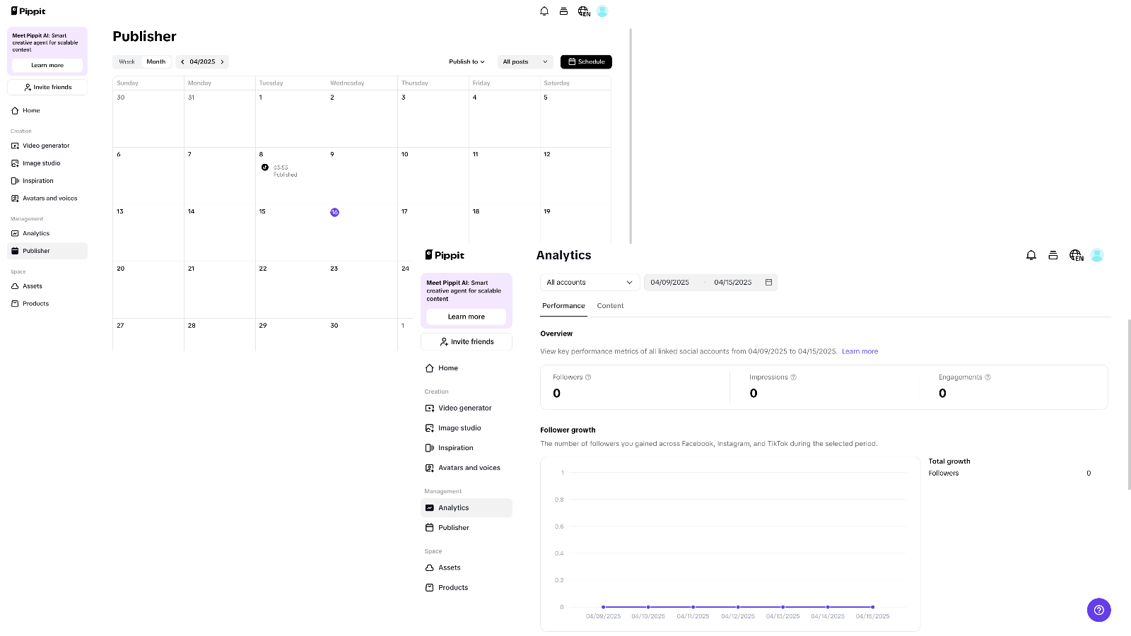Click the Learn more link in Overview
Screen dimensions: 1131x636
click(x=860, y=351)
